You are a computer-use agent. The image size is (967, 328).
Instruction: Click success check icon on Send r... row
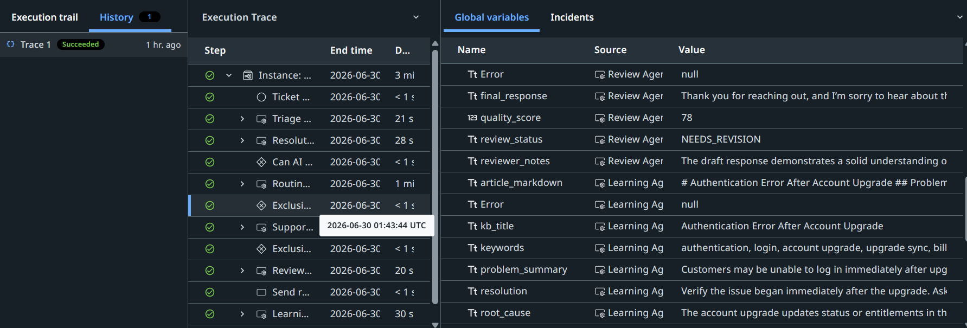(x=210, y=292)
